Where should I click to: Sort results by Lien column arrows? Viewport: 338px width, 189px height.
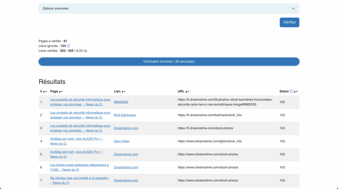[x=123, y=91]
